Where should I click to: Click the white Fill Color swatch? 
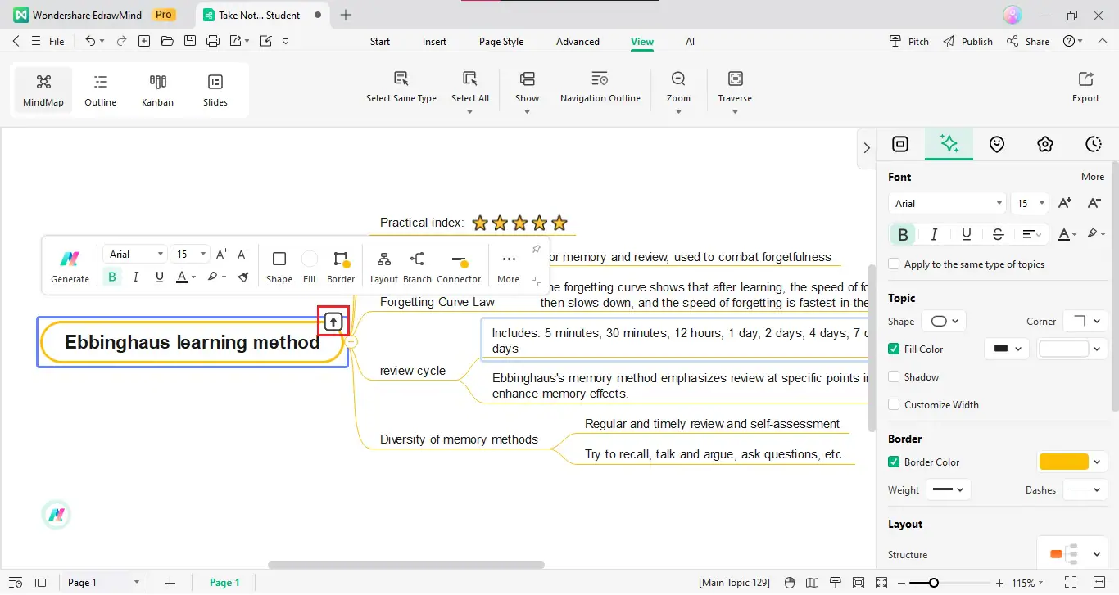coord(1063,349)
